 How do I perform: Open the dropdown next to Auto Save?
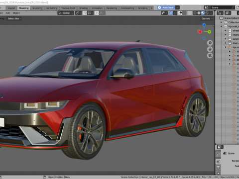[177, 7]
